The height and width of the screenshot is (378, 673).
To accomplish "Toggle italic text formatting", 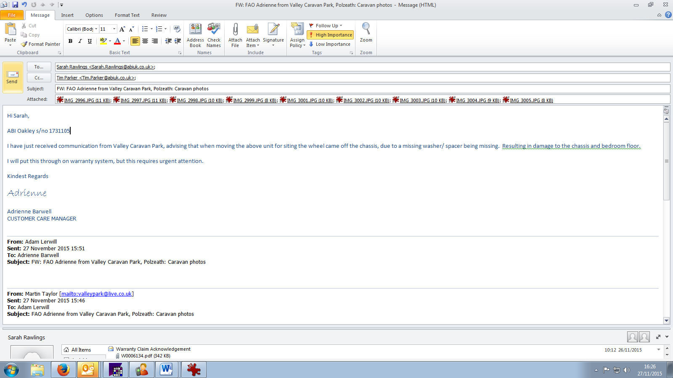I will (80, 41).
